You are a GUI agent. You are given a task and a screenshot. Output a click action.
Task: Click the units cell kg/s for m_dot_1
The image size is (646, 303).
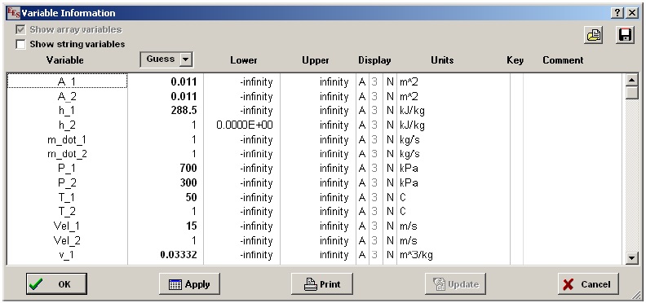(454, 139)
